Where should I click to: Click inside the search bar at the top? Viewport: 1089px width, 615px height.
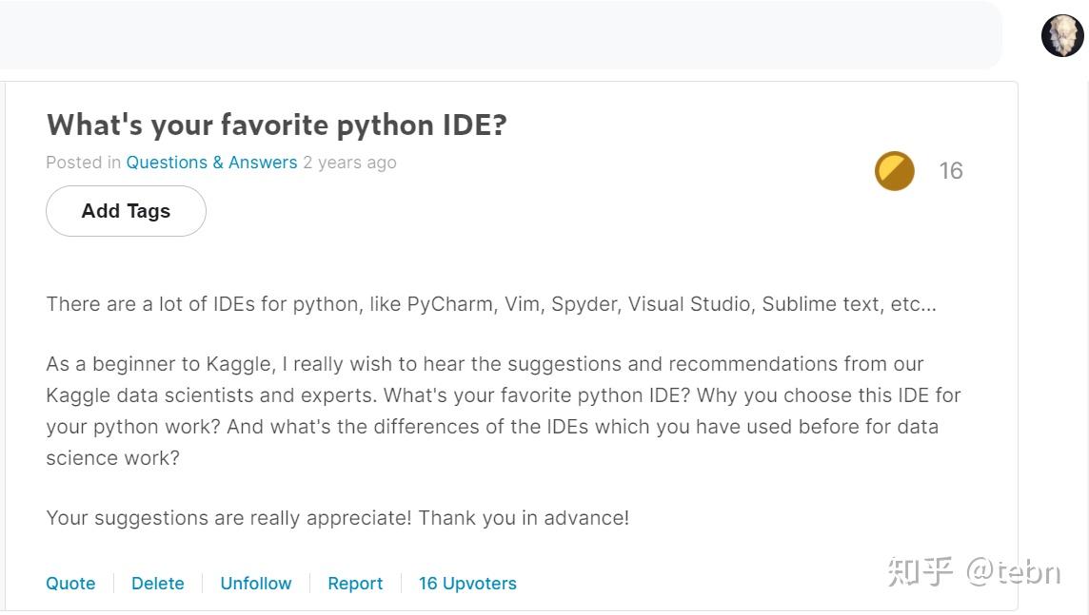pos(505,34)
